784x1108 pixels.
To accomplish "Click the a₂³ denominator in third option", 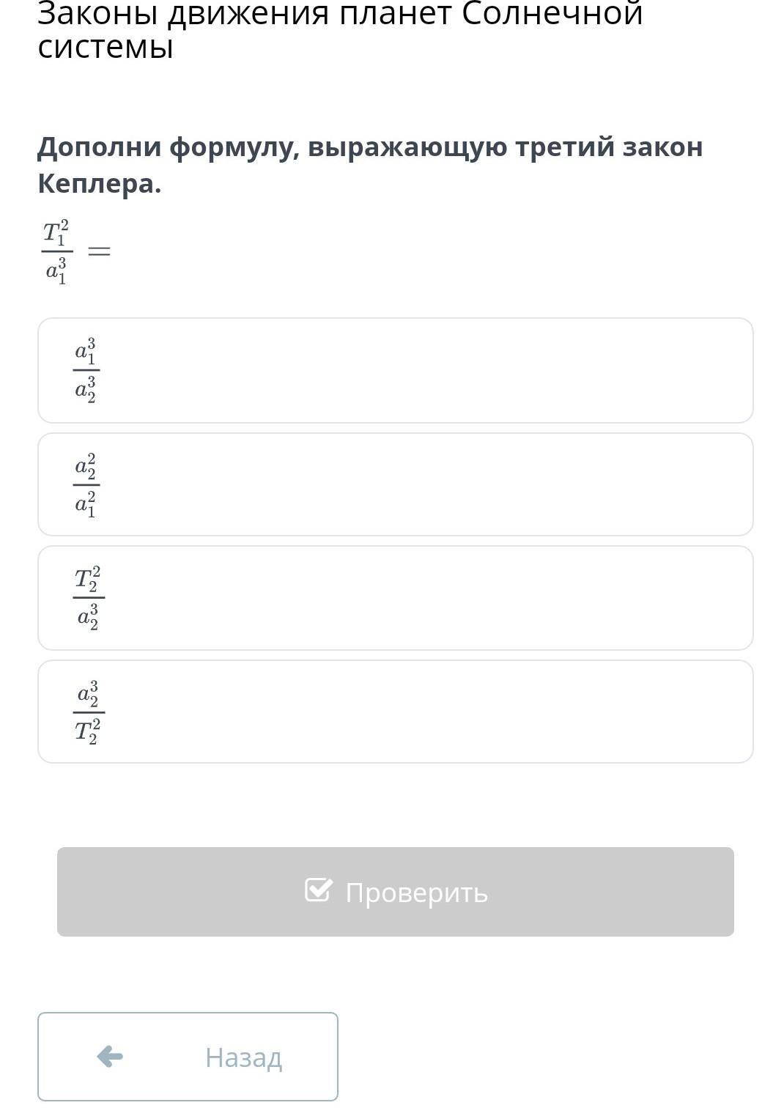I will click(x=88, y=617).
